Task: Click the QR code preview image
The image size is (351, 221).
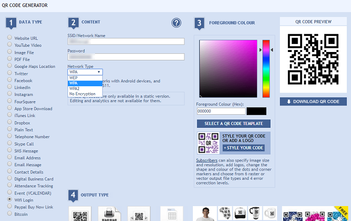Action: pos(313,59)
